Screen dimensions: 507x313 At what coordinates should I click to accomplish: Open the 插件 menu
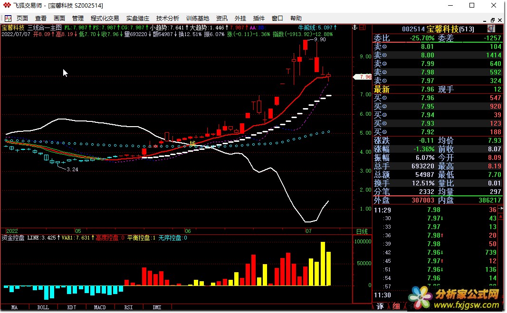click(x=258, y=18)
